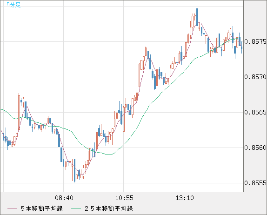Click the 25本移動平均線 legend text
The width and height of the screenshot is (267, 215).
pyautogui.click(x=109, y=208)
